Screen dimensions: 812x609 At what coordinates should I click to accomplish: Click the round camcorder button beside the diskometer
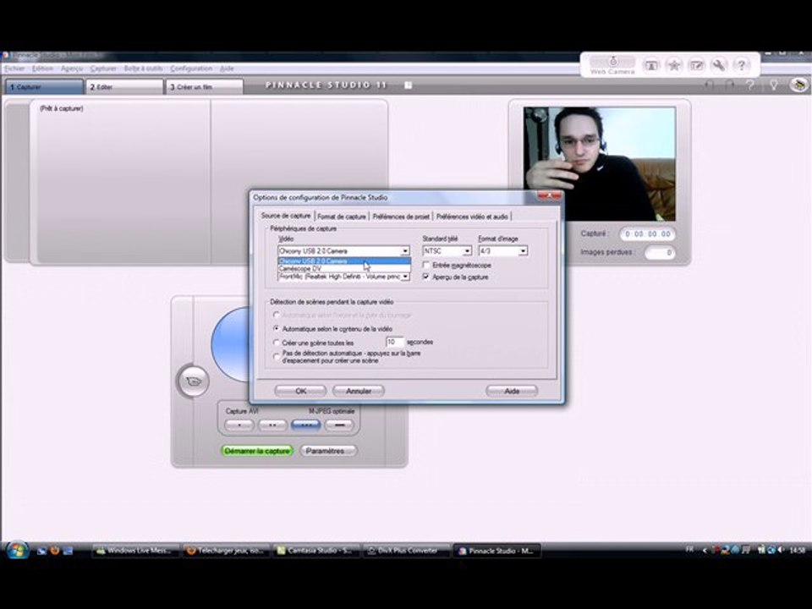tap(193, 381)
